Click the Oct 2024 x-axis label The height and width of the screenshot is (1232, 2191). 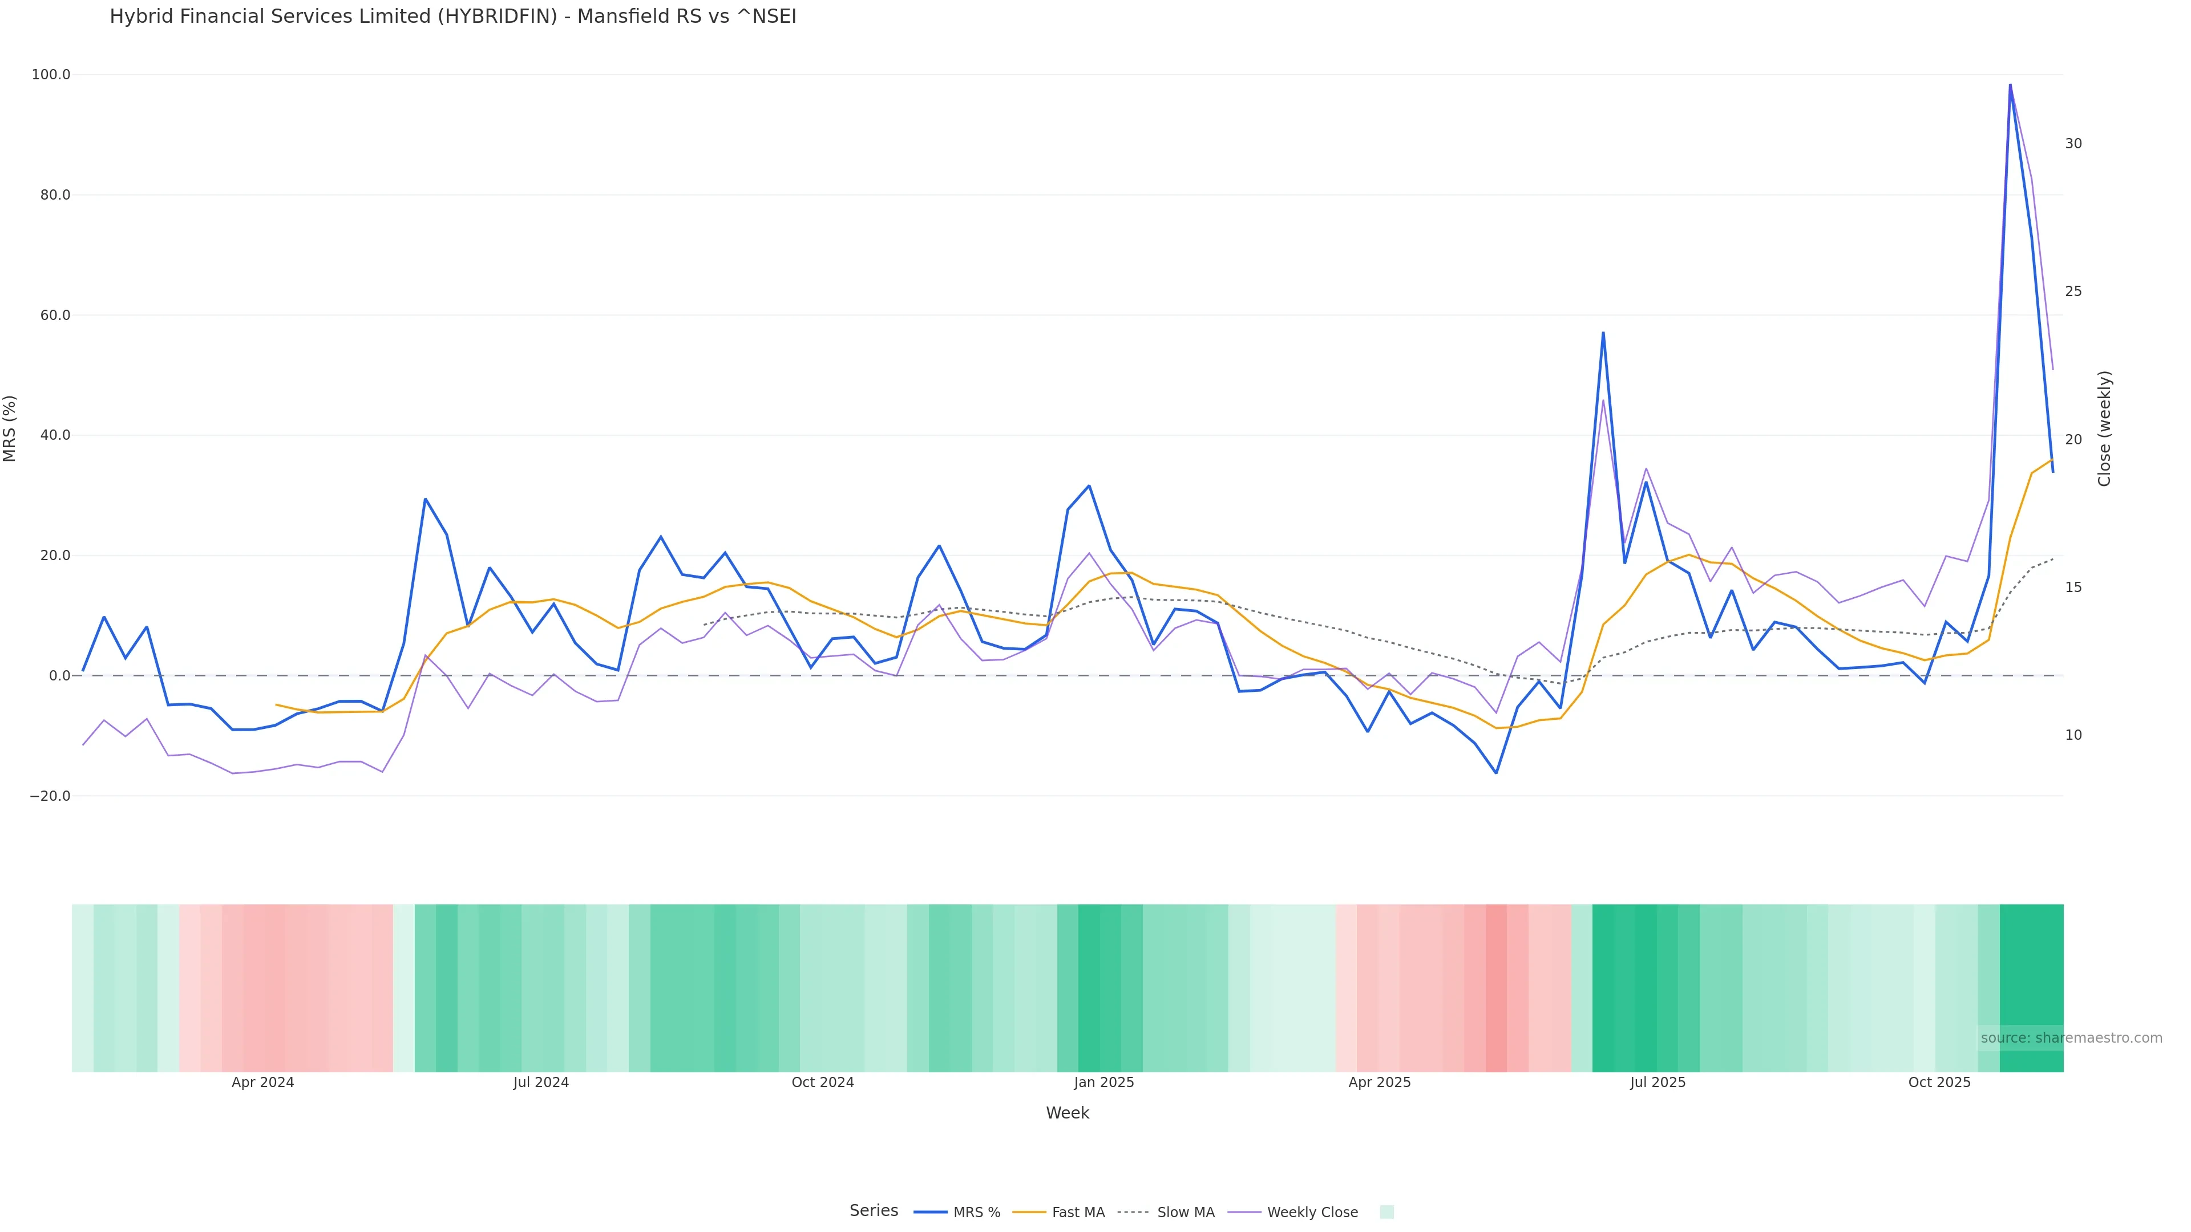(x=822, y=1083)
